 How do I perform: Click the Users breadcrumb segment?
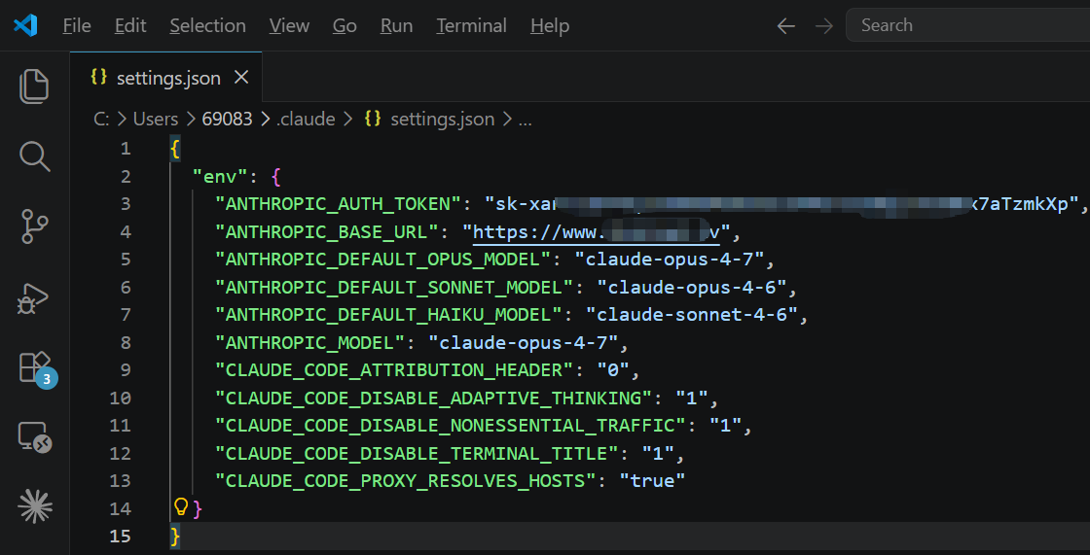coord(156,120)
